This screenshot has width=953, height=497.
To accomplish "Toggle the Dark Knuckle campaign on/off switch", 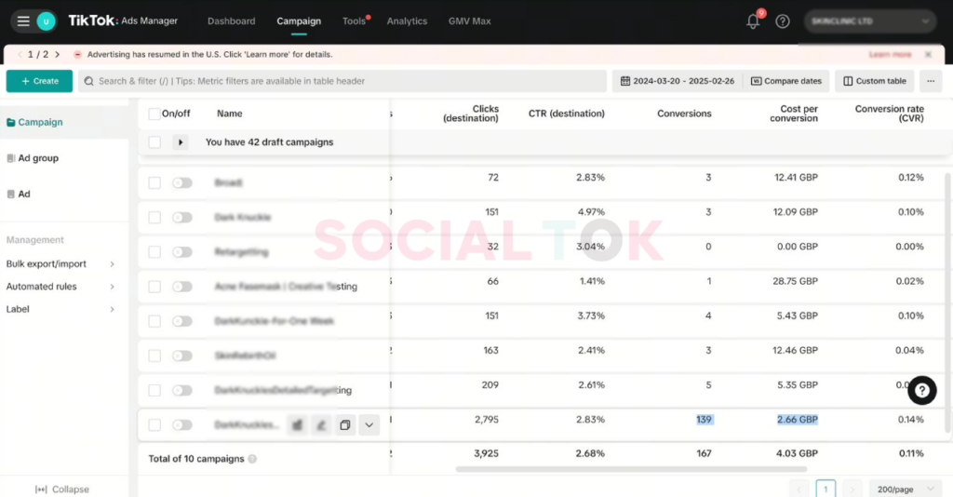I will click(x=182, y=218).
